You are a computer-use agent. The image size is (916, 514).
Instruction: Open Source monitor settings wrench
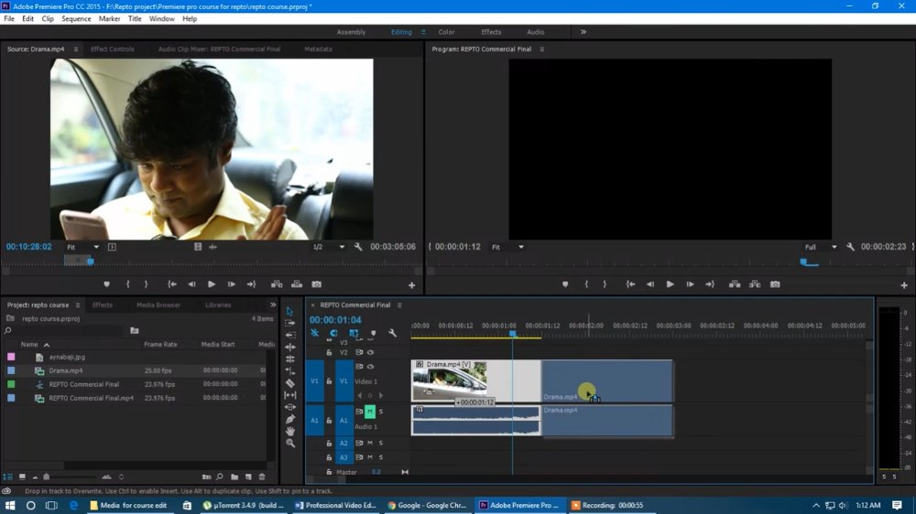coord(358,247)
